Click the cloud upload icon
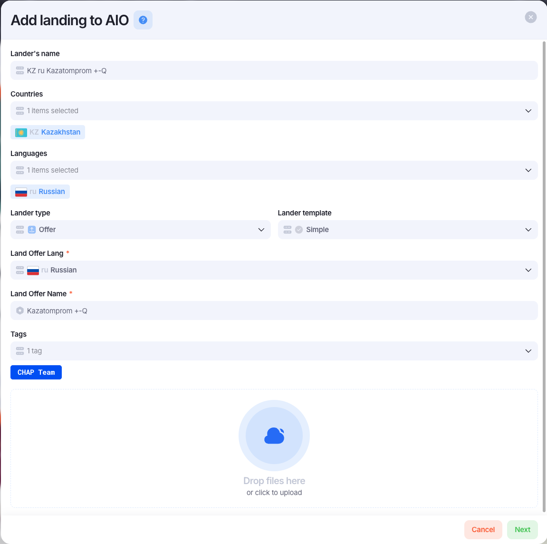 point(274,436)
